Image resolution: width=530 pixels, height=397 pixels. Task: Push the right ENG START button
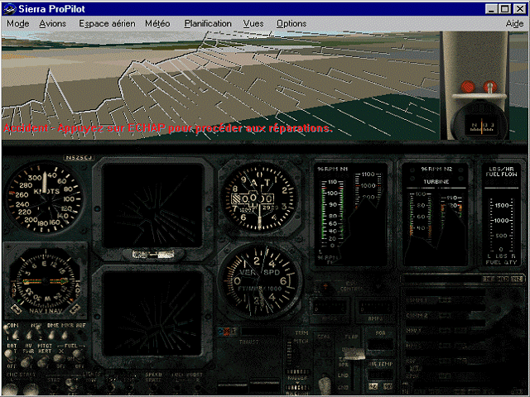tap(31, 389)
